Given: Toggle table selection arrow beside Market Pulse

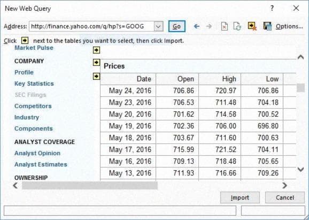Looking at the screenshot, I should (96, 50).
